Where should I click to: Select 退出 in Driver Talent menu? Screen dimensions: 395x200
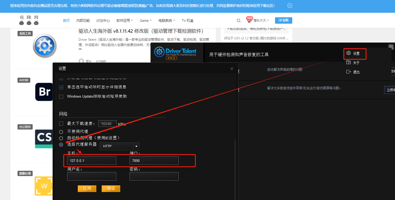(x=356, y=72)
